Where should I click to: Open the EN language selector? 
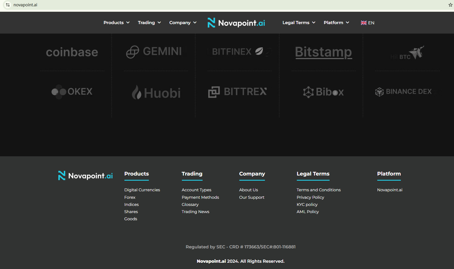(368, 23)
